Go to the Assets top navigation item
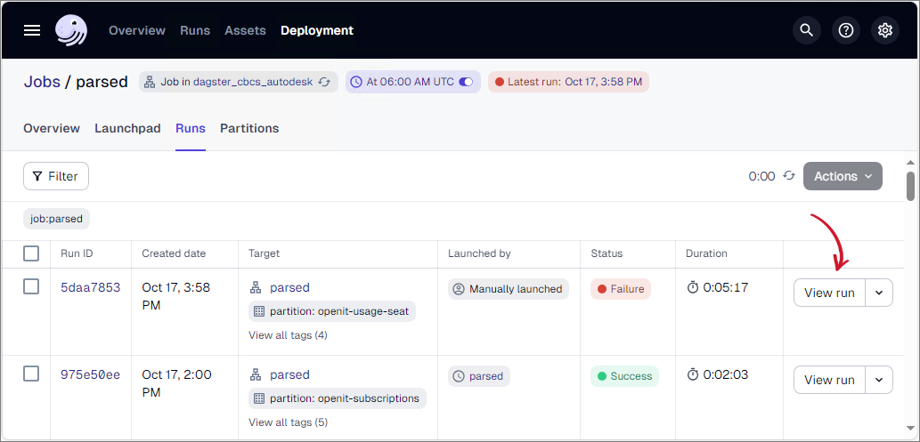 [245, 30]
